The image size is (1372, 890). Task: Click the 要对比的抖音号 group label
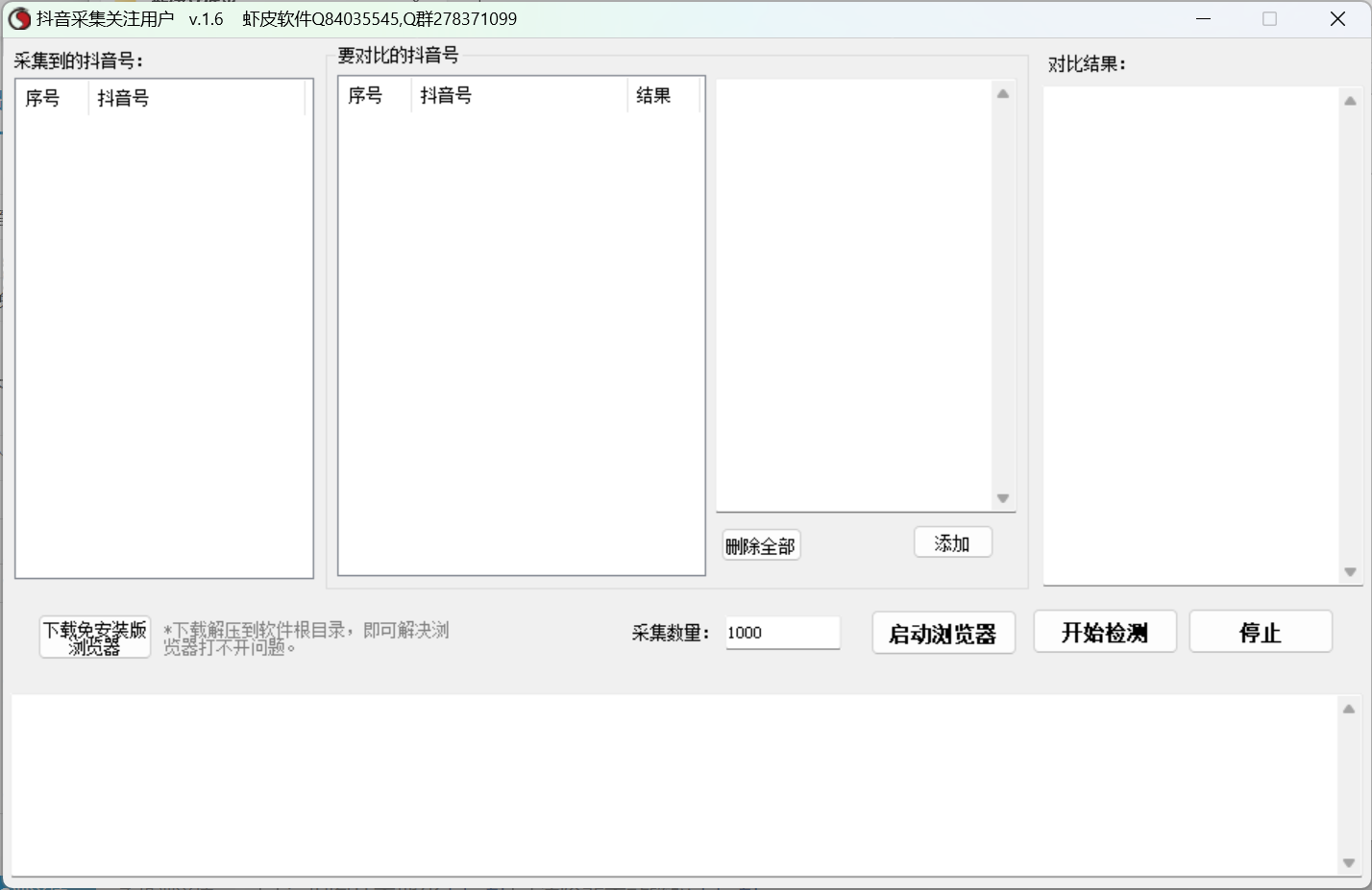(398, 55)
